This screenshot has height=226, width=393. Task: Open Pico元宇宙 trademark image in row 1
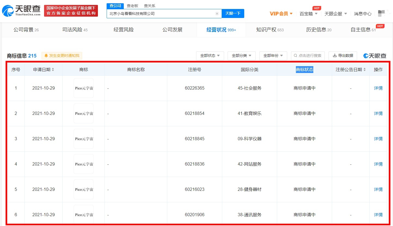pyautogui.click(x=84, y=88)
